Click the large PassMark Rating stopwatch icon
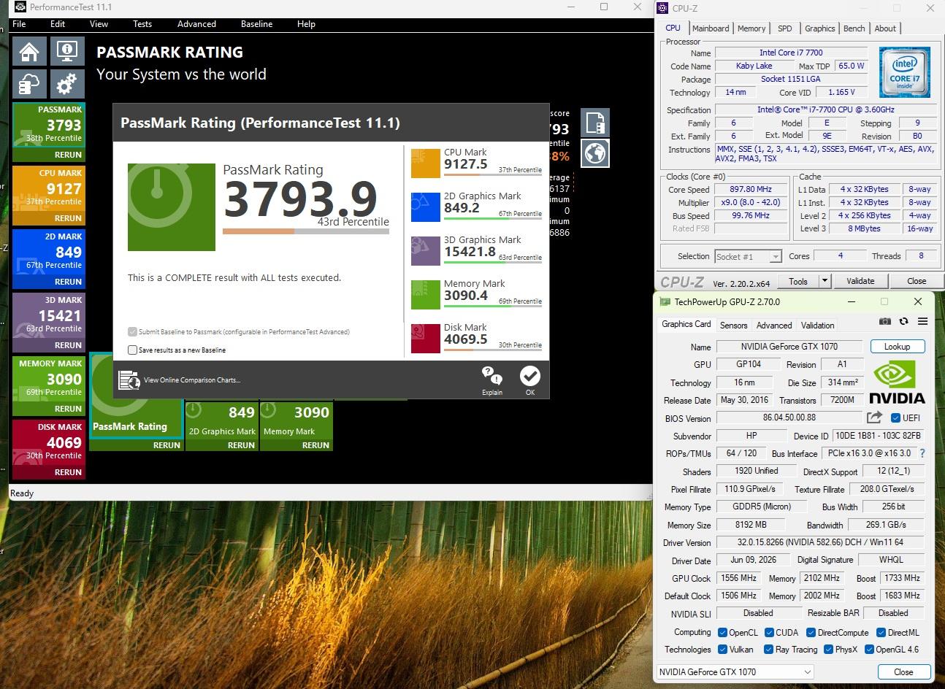945x689 pixels. point(172,207)
